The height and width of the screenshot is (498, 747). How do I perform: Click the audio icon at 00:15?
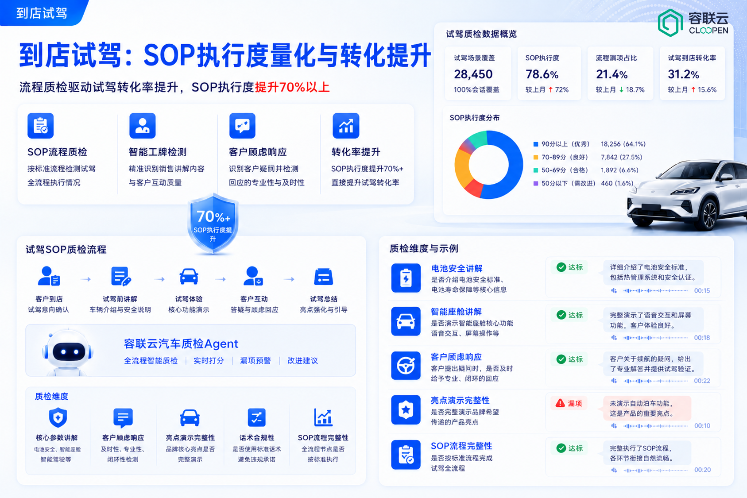point(614,291)
